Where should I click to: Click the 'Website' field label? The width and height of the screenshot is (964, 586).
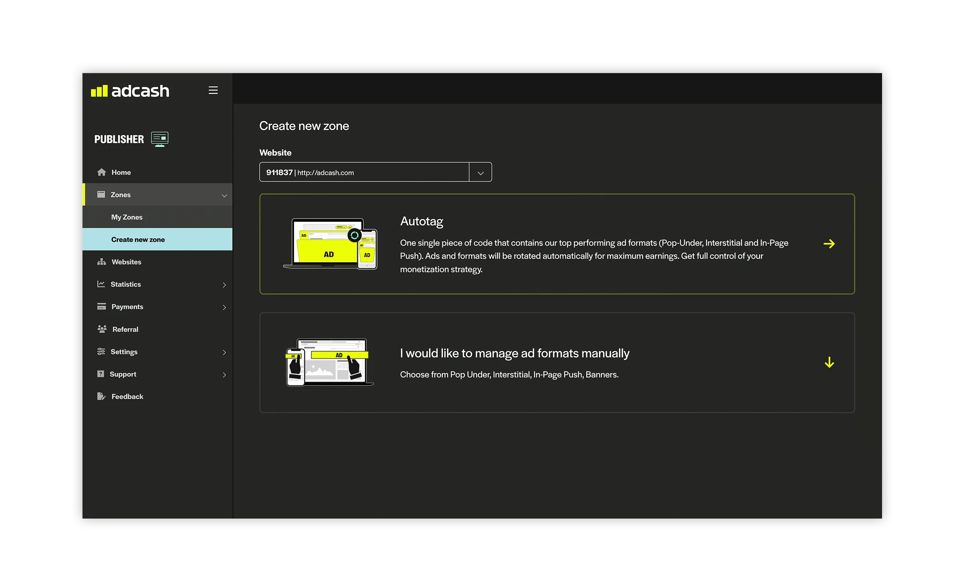(275, 153)
